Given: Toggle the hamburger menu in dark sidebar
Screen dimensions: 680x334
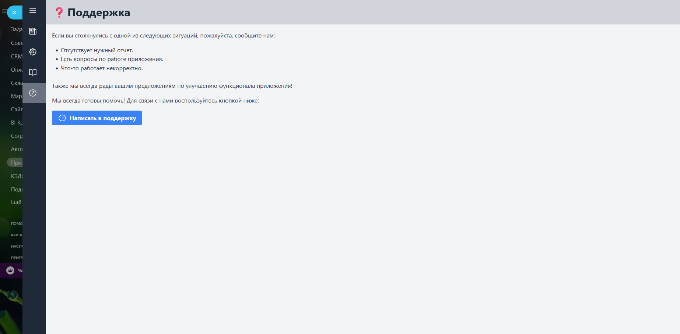Looking at the screenshot, I should (x=33, y=11).
